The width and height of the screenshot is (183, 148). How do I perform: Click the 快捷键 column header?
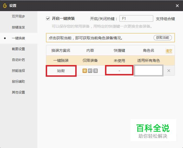pyautogui.click(x=119, y=50)
